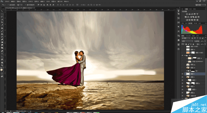This screenshot has width=207, height=113.
Task: Hide the 组 1 group
Action: point(182,55)
